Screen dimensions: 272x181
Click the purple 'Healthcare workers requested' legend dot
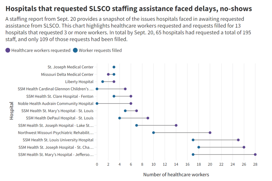tap(8, 50)
